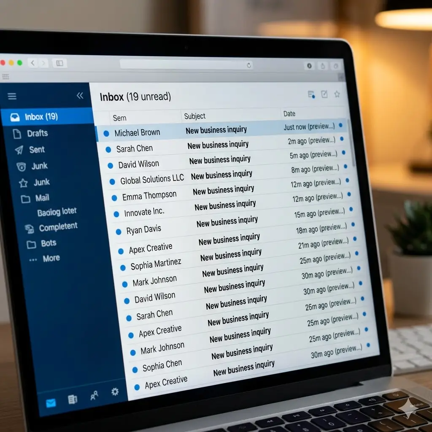432x432 pixels.
Task: Click the star favorites icon in inbox header
Action: coord(337,94)
